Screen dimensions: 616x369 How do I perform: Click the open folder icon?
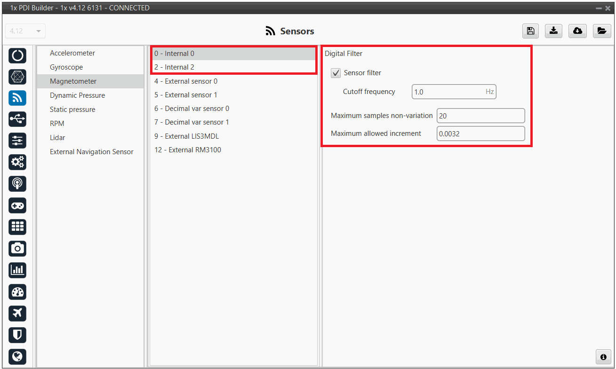(x=601, y=31)
